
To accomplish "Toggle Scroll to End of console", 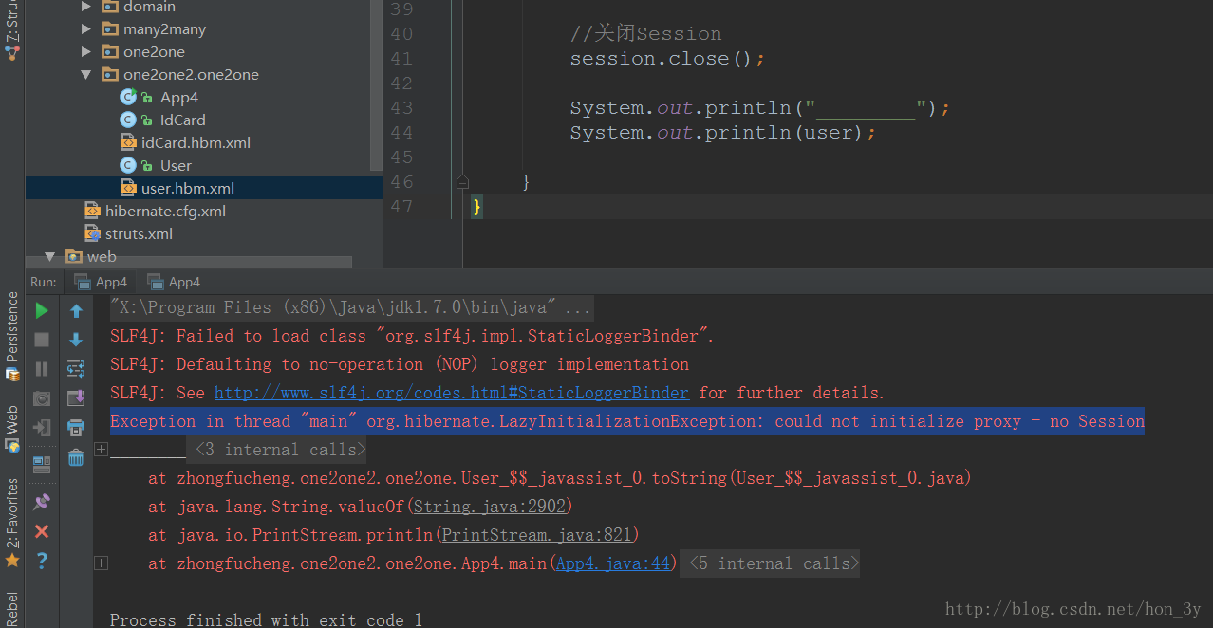I will pos(76,398).
